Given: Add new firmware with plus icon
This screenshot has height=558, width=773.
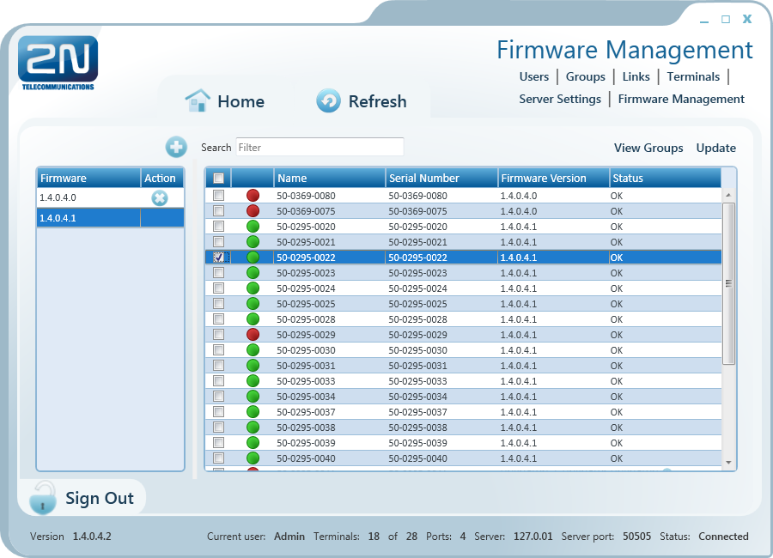Looking at the screenshot, I should click(x=176, y=147).
